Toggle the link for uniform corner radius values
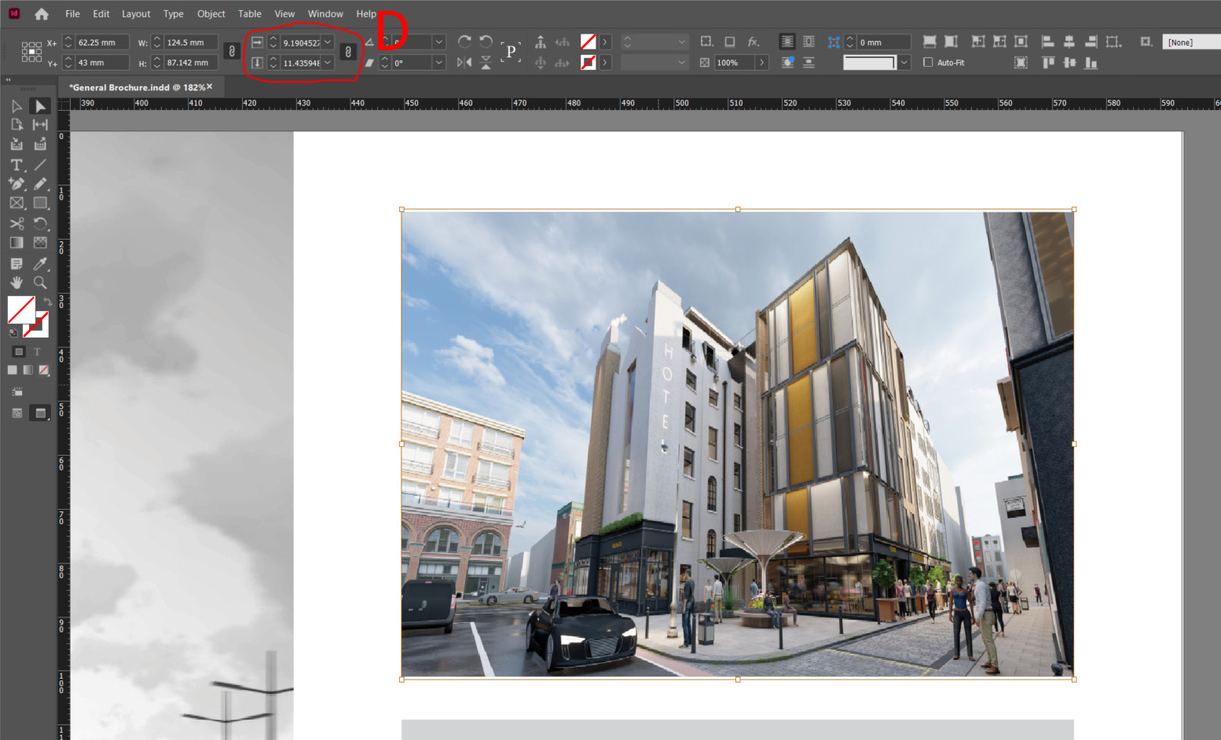Image resolution: width=1221 pixels, height=740 pixels. pyautogui.click(x=348, y=52)
